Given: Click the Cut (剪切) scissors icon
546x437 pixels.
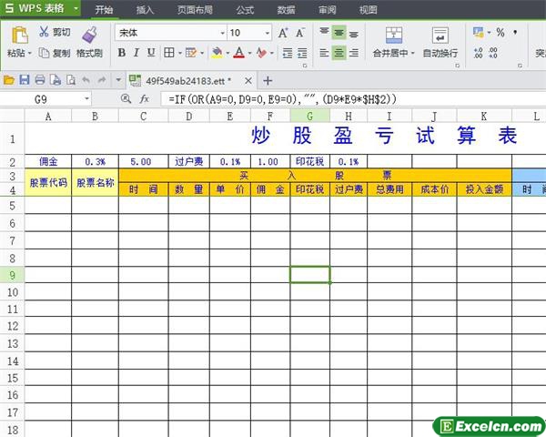Looking at the screenshot, I should [x=45, y=32].
